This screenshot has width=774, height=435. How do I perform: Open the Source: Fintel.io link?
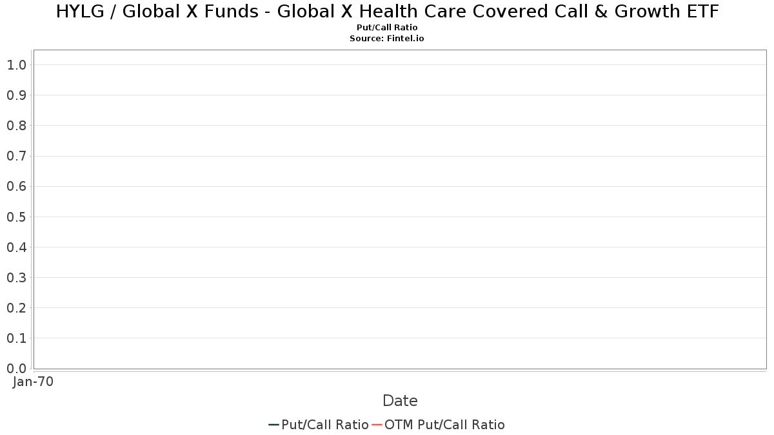pyautogui.click(x=387, y=39)
